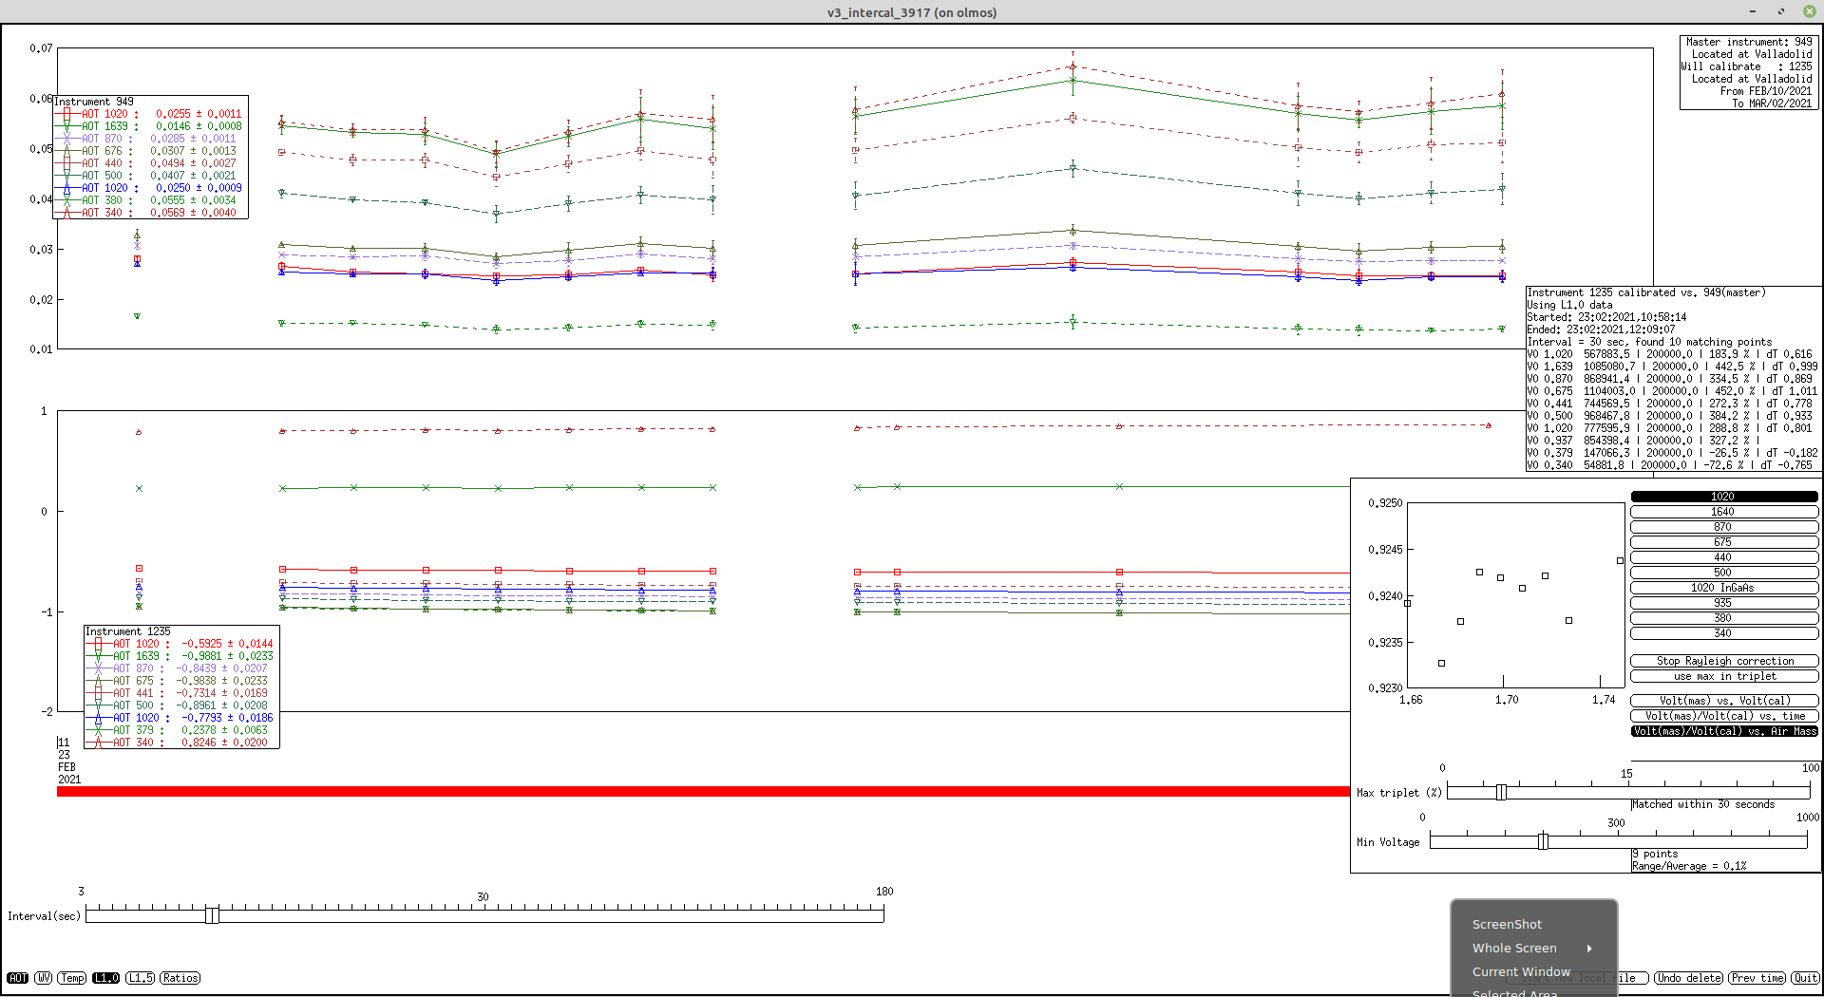The height and width of the screenshot is (997, 1824).
Task: Click the lowest scatter point near 0.9233
Action: [1442, 663]
